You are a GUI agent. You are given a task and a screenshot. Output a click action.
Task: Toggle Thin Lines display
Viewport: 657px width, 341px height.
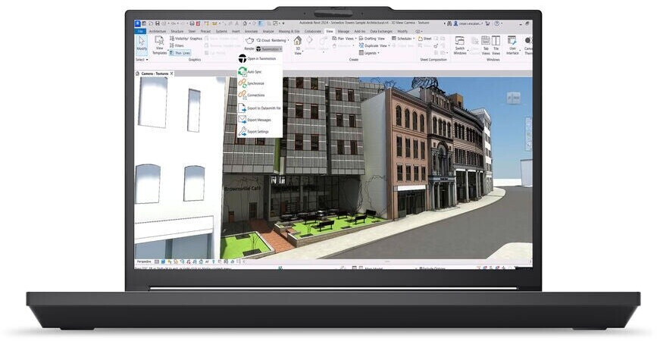(181, 52)
